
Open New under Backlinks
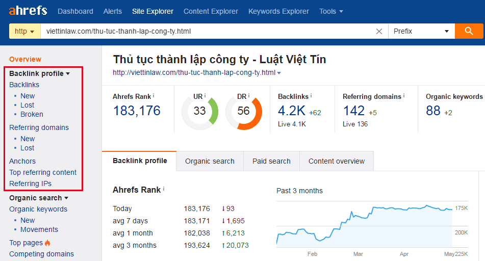coord(28,96)
